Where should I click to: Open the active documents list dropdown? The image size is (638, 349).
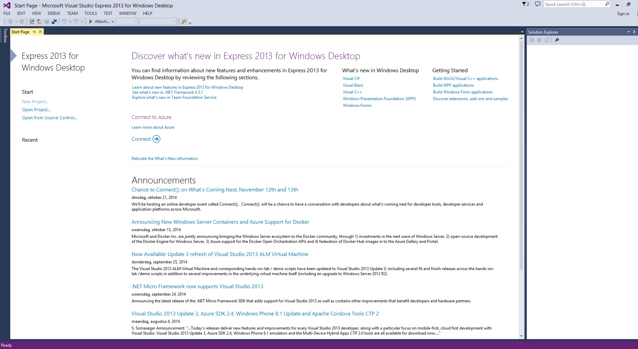[x=522, y=32]
